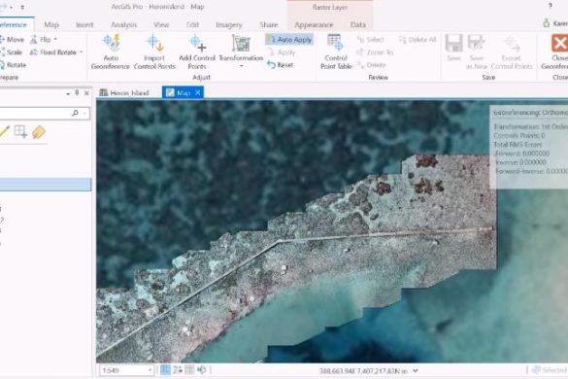The image size is (568, 379).
Task: Select the Add Control Points tool
Action: click(197, 52)
